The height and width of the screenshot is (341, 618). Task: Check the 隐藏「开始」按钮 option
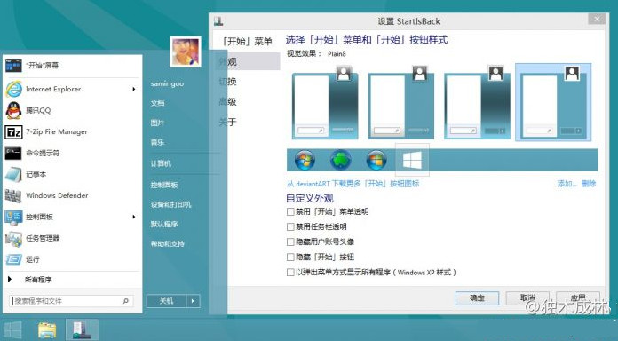pos(290,257)
